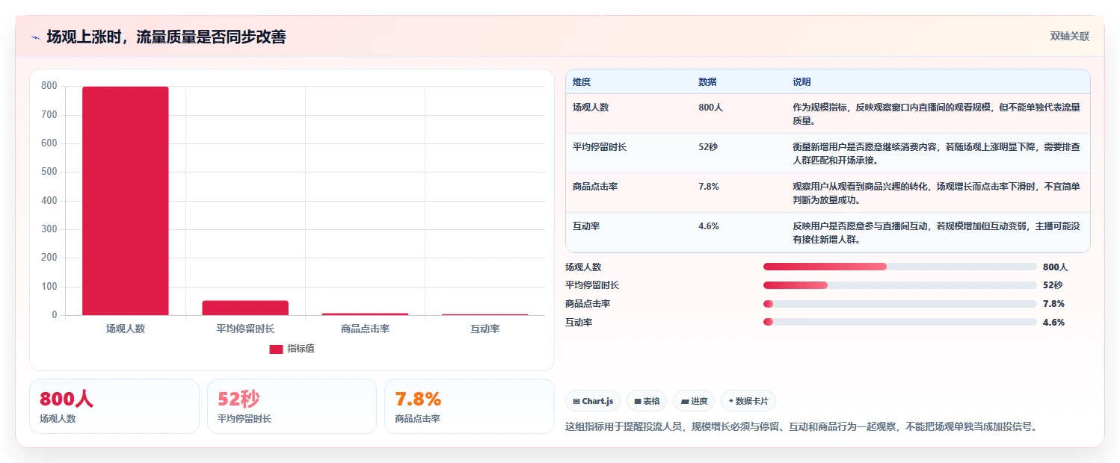This screenshot has height=463, width=1120.
Task: Select the 数据 column header
Action: tap(707, 82)
